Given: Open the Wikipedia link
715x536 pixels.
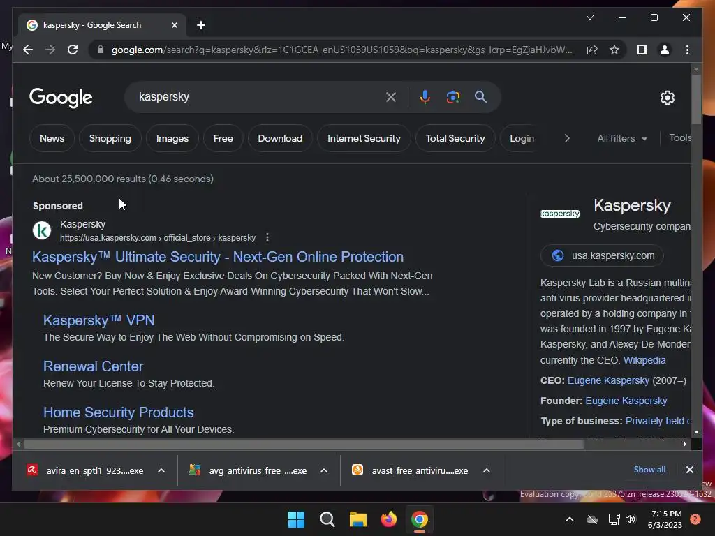Looking at the screenshot, I should click(x=644, y=360).
